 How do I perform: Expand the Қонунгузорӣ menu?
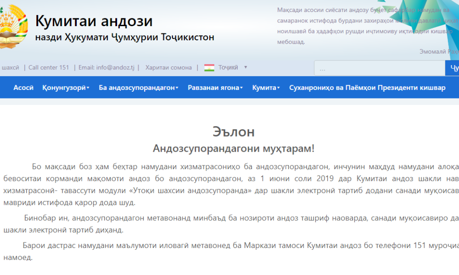pyautogui.click(x=66, y=88)
